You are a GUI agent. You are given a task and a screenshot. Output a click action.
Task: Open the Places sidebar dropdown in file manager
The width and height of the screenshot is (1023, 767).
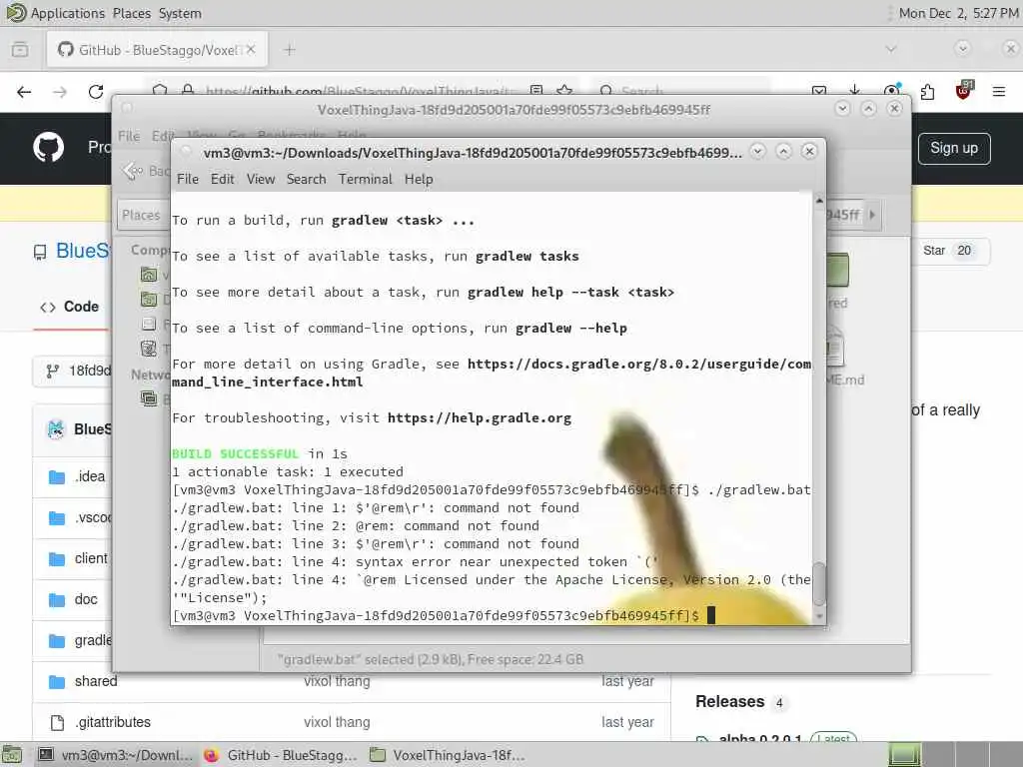pos(141,215)
